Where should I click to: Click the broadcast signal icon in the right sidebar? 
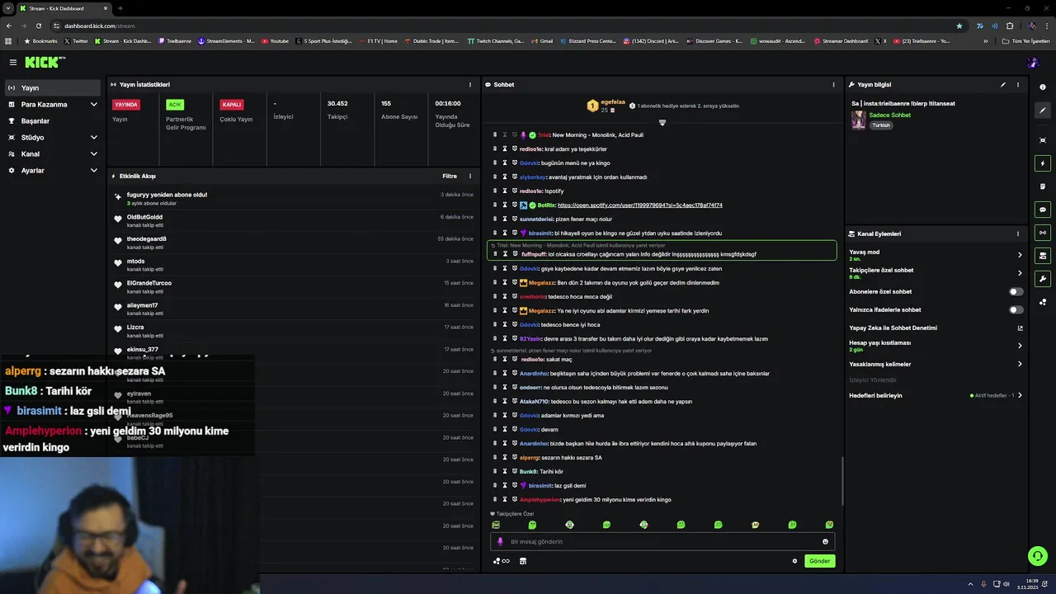coord(1043,233)
